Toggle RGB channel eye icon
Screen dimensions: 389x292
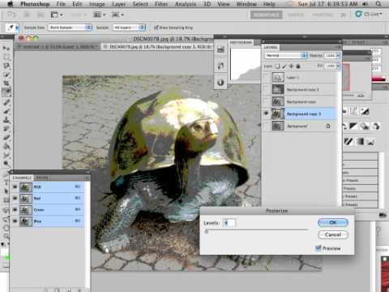click(15, 187)
